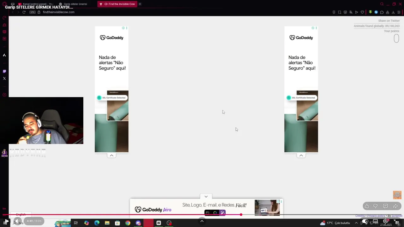The image size is (404, 227).
Task: Click the Share on Twitter link
Action: point(389,21)
